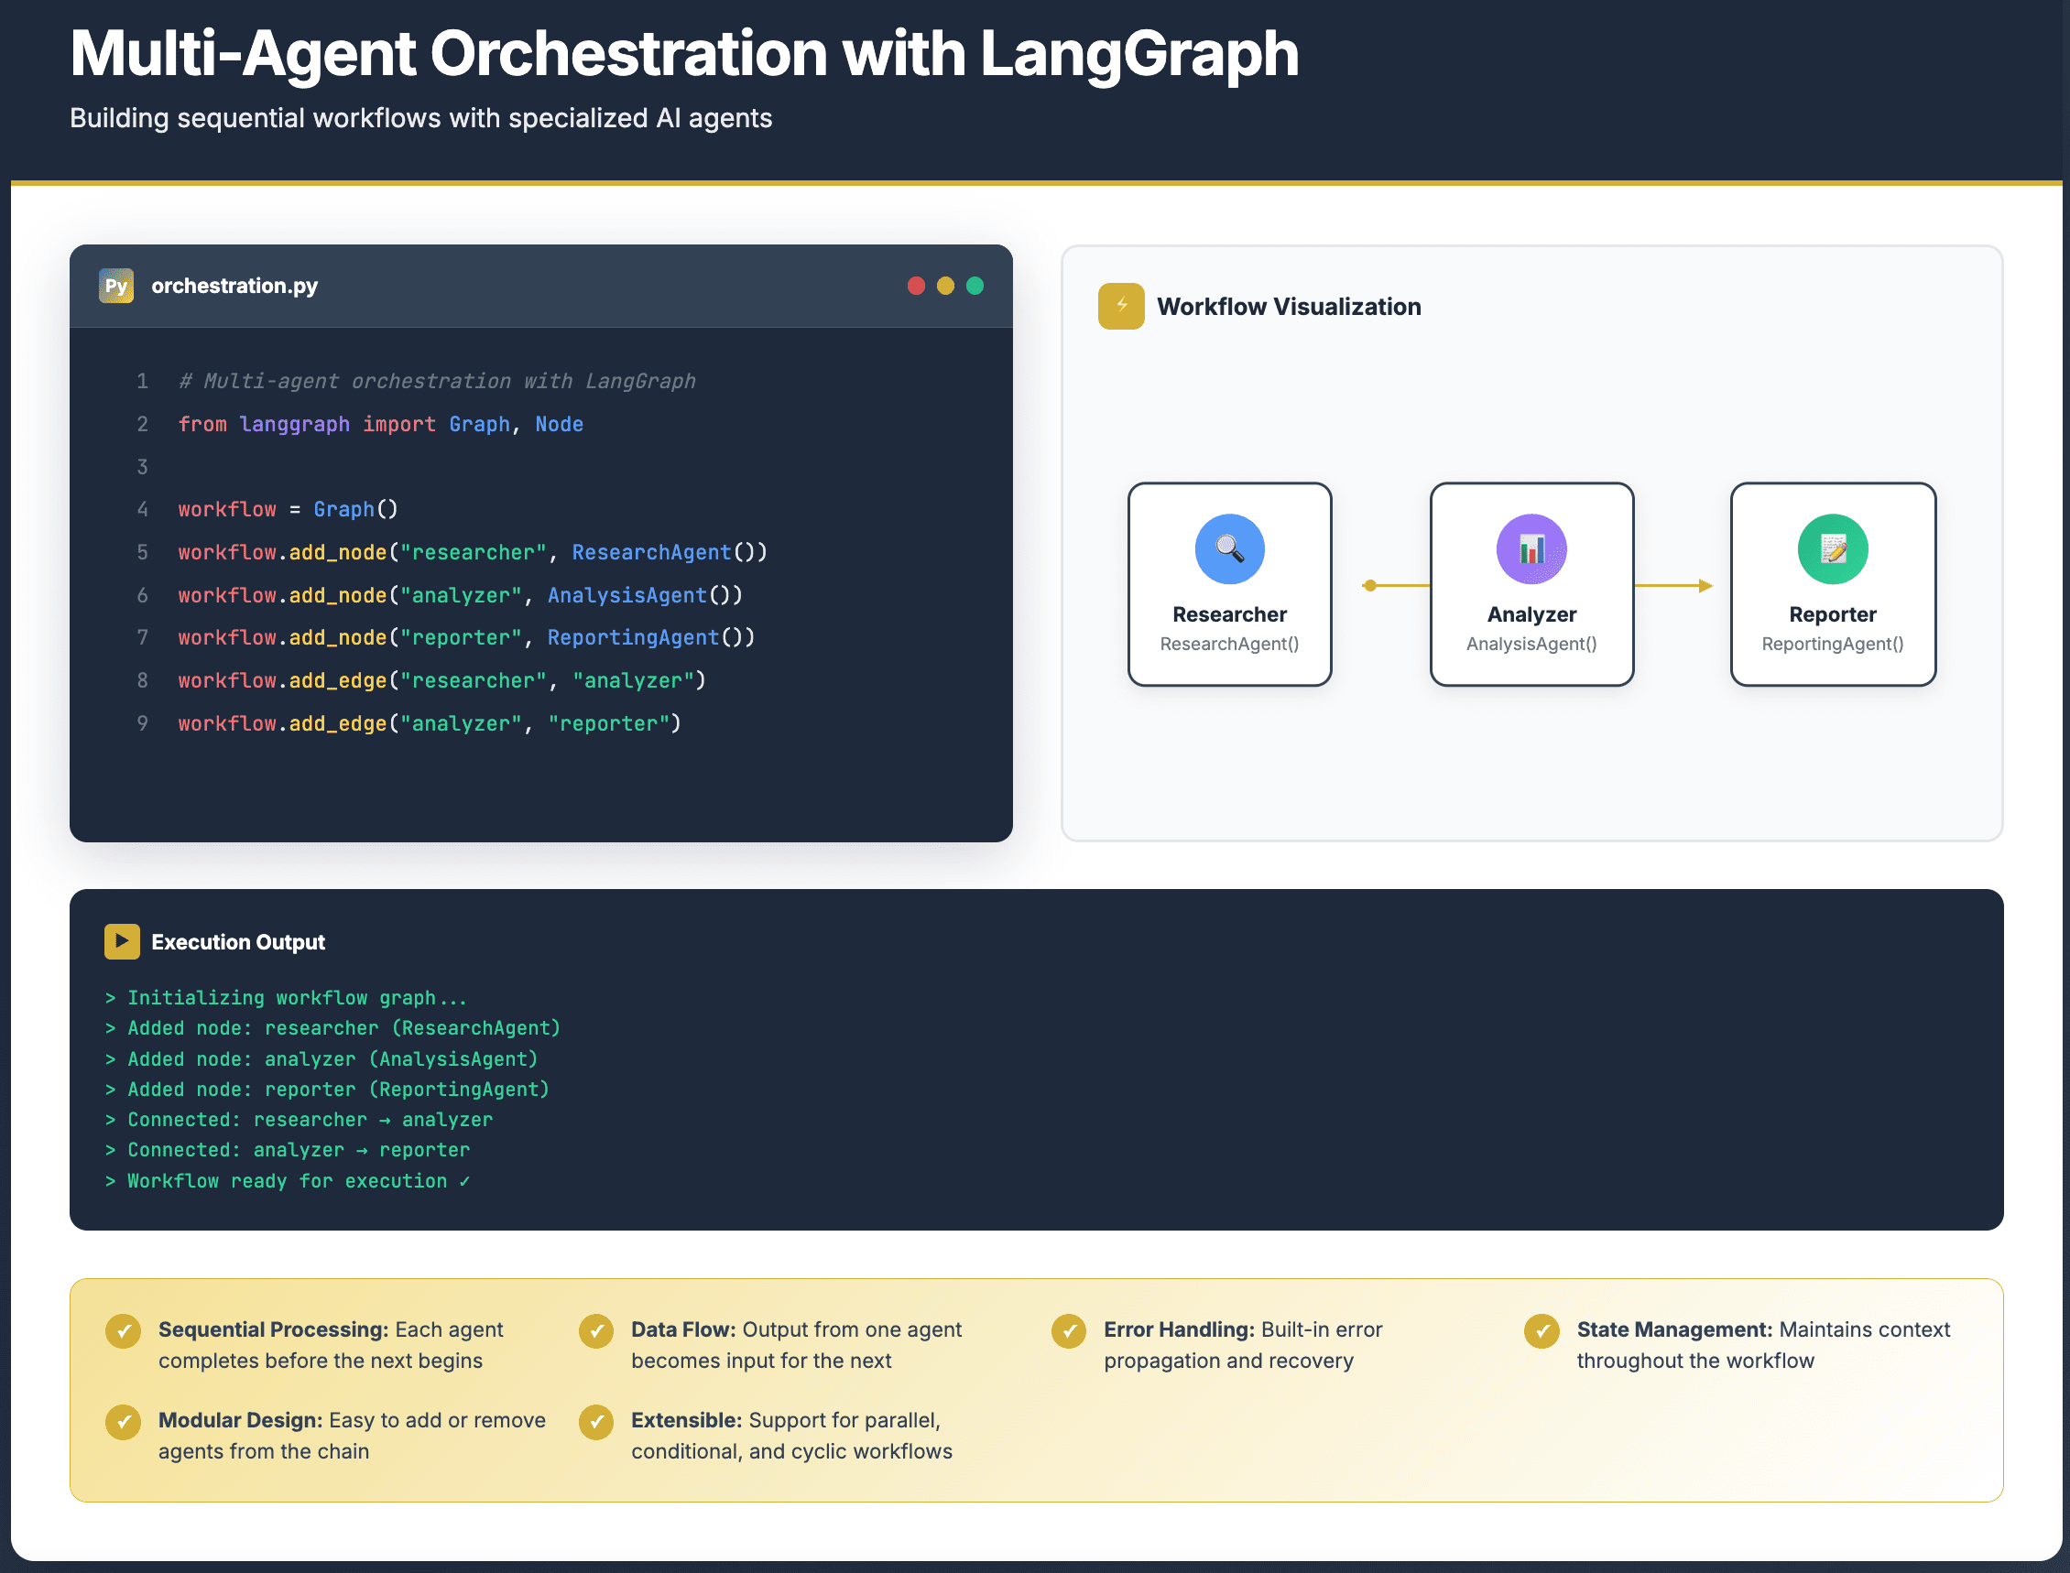Screen dimensions: 2070x1573
Task: Click the 'from langgraph import' code line
Action: point(380,424)
